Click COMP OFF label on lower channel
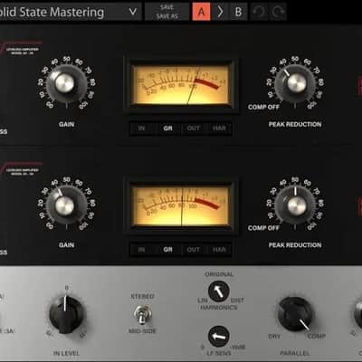This screenshot has width=362, height=362. 263,228
